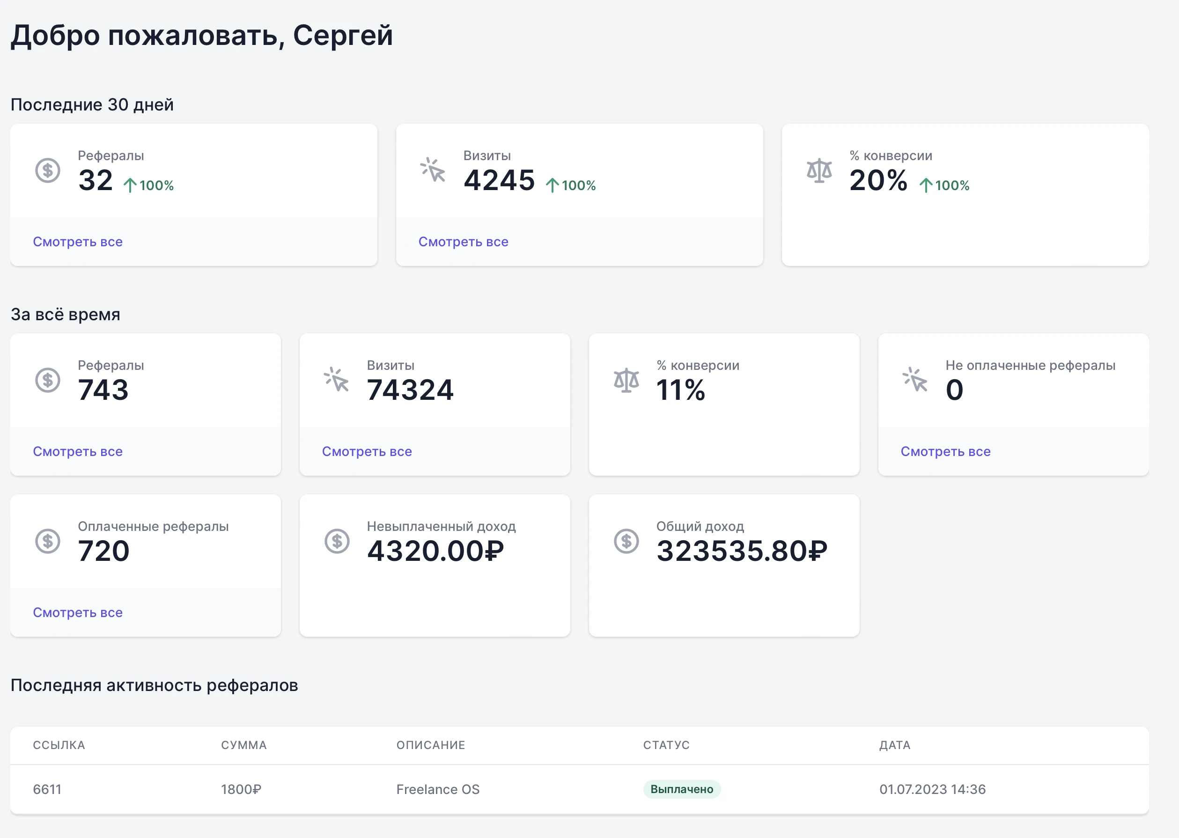Click green up arrow next to 4245 visits
Viewport: 1179px width, 838px height.
[552, 185]
